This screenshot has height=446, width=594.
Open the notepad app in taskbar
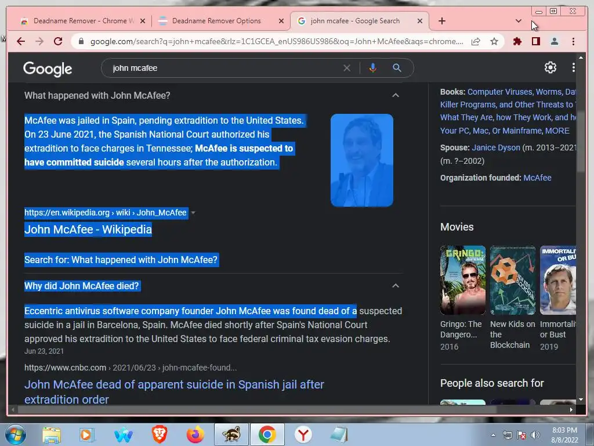pos(339,434)
